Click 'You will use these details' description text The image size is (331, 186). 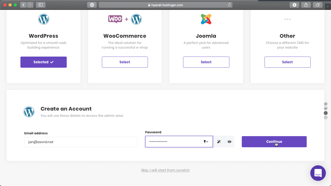(x=82, y=115)
